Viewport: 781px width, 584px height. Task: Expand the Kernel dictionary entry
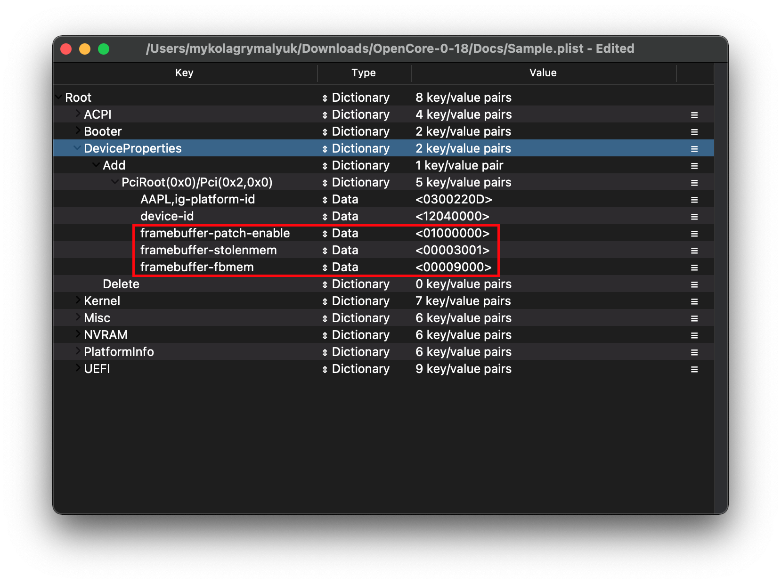tap(77, 300)
